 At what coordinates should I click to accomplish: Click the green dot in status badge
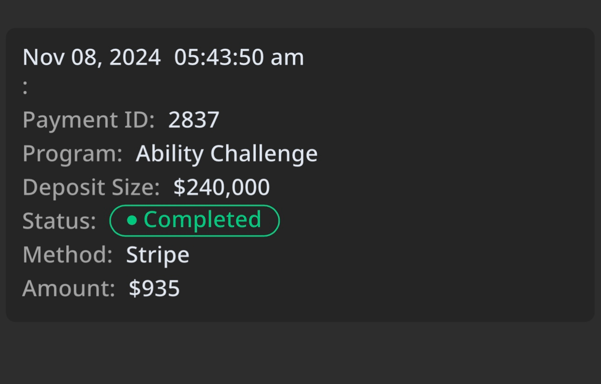click(132, 220)
